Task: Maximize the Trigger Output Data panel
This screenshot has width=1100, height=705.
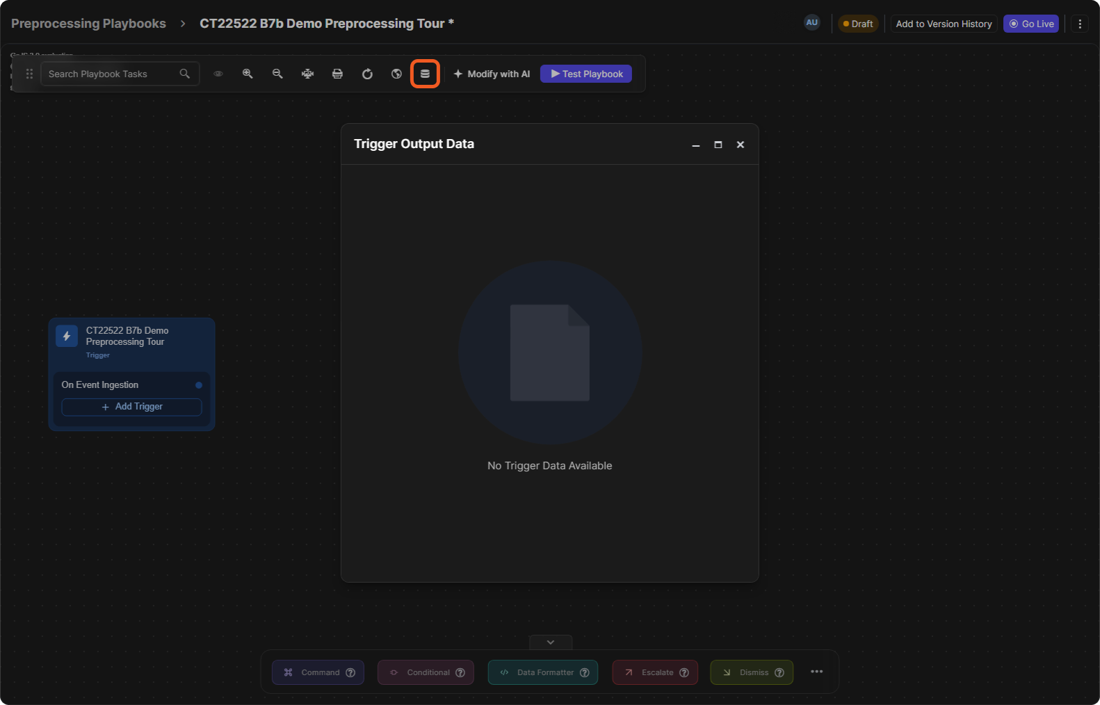Action: [x=718, y=145]
